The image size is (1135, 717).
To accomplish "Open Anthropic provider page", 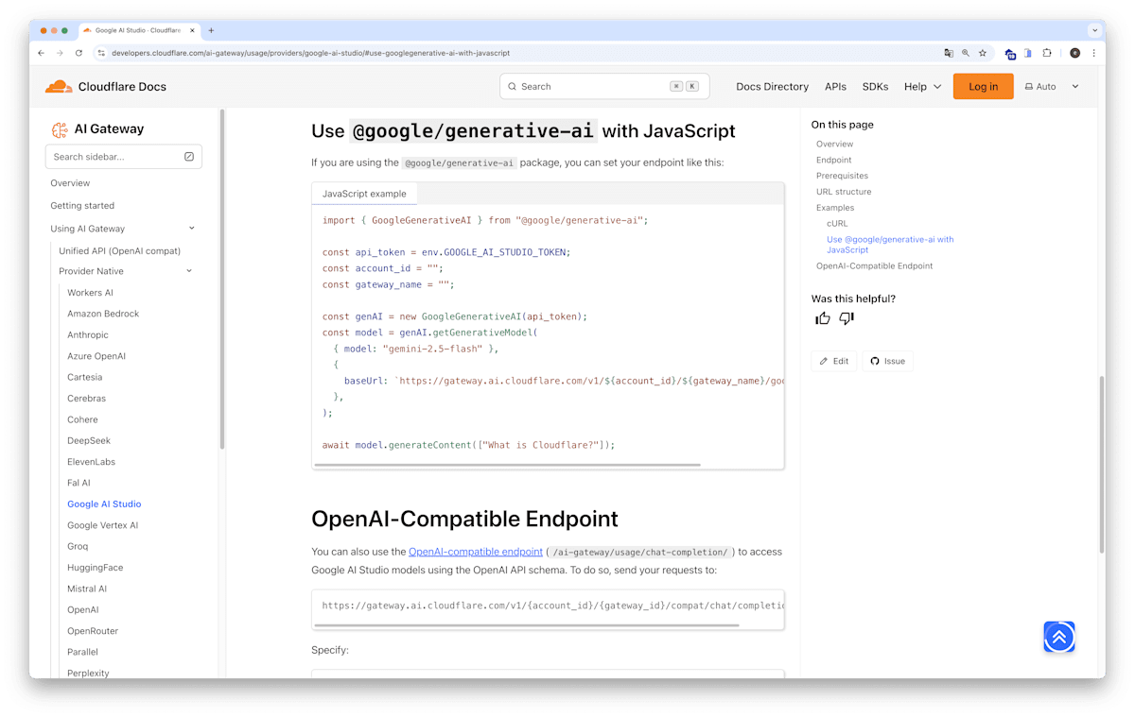I will (x=88, y=335).
